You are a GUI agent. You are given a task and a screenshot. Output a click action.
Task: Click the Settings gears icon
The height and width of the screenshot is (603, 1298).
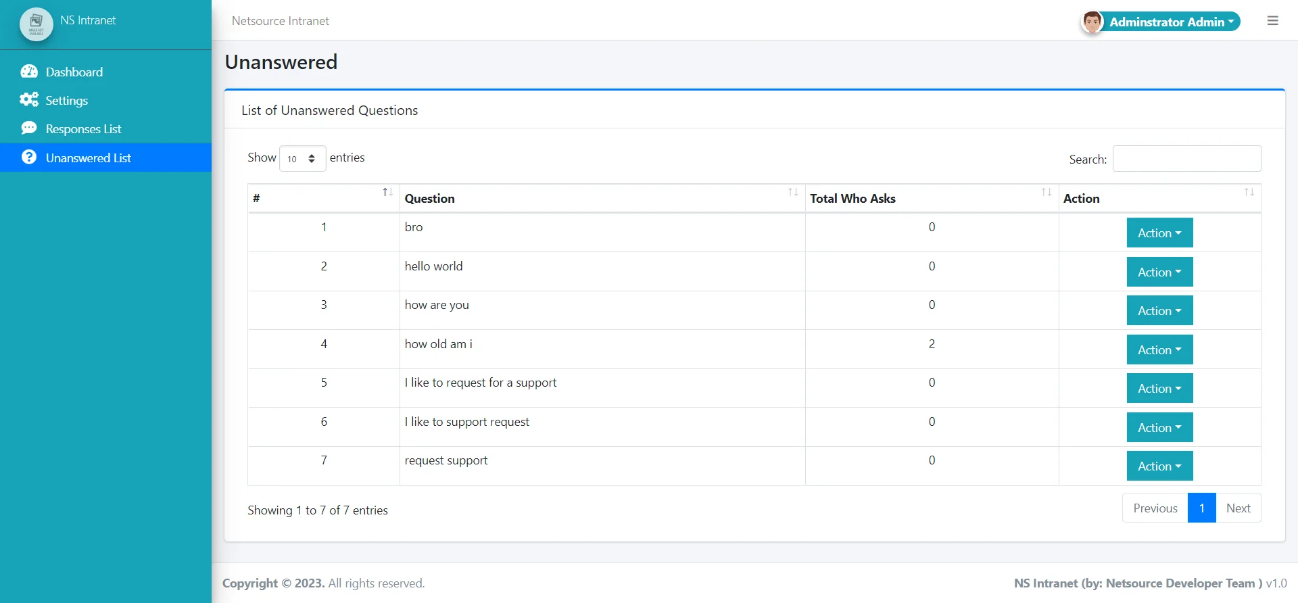coord(29,100)
